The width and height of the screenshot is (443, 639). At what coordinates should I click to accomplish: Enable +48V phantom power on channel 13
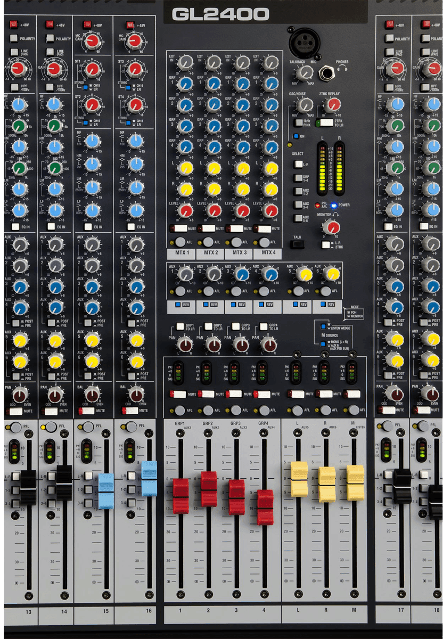coord(13,24)
